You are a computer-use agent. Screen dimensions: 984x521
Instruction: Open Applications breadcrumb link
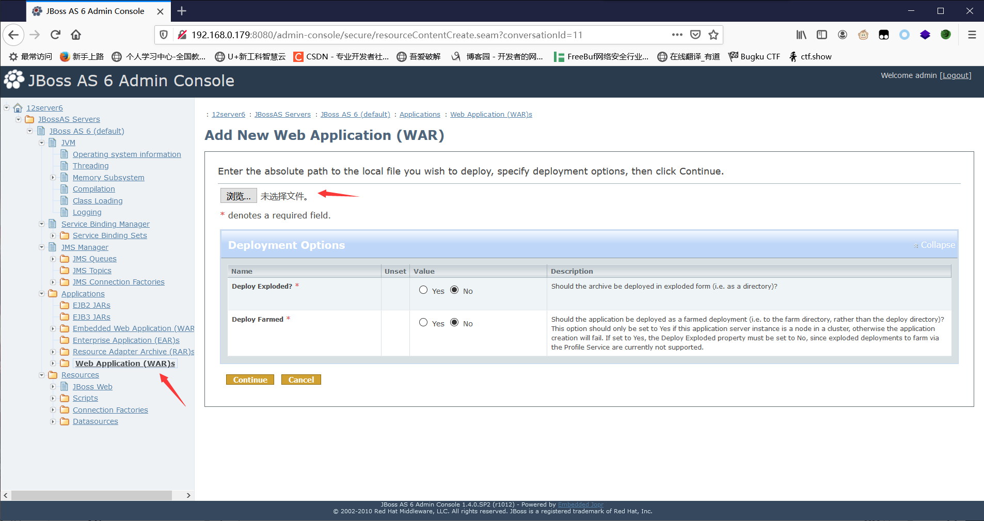420,115
